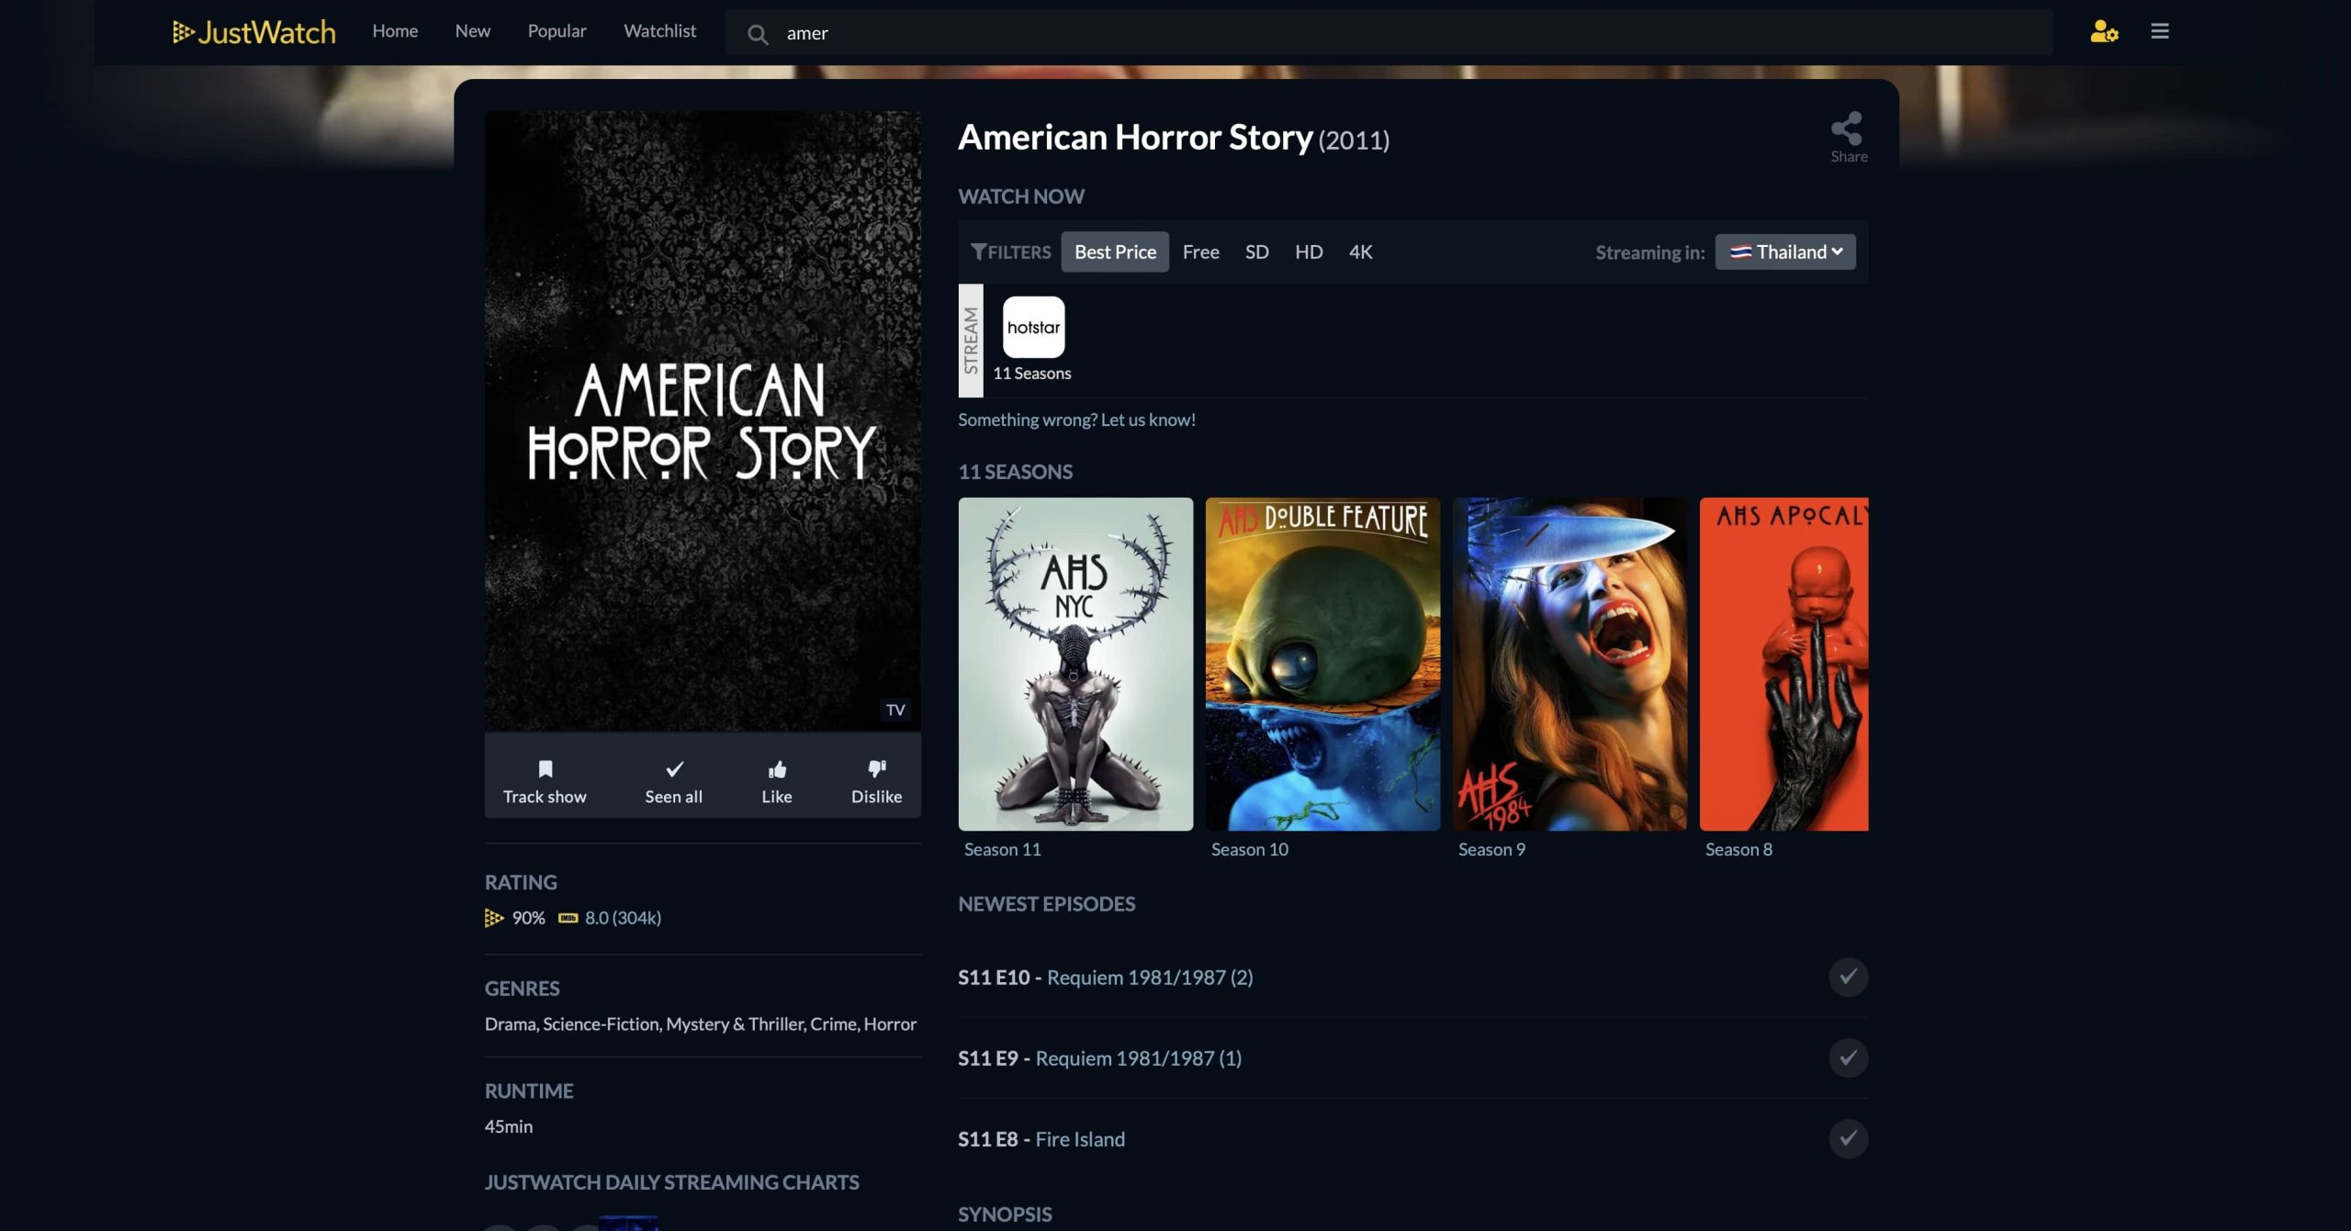
Task: Switch to the 4K quality tab
Action: 1360,252
